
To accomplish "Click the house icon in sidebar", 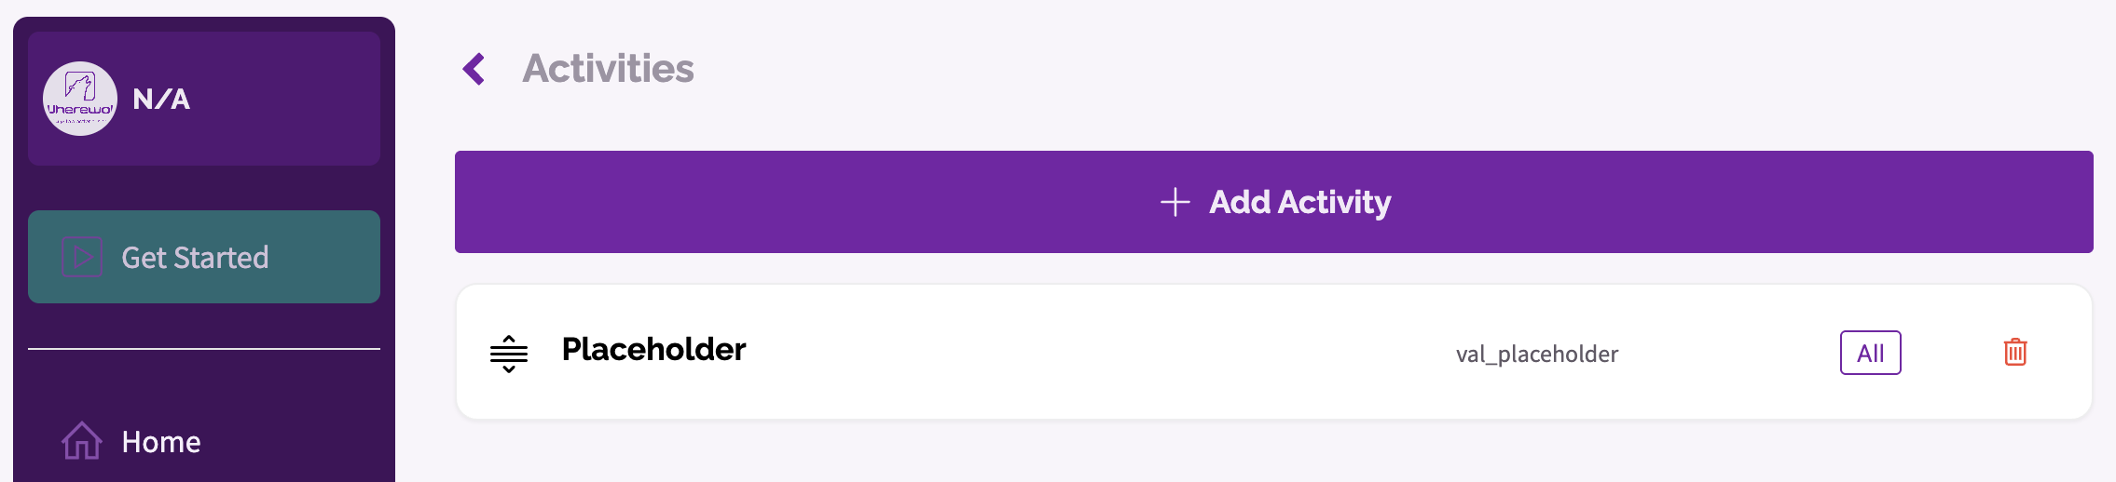I will (x=82, y=441).
